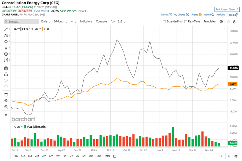Switch to dark mode moon icon
242x161 pixels.
tap(235, 22)
